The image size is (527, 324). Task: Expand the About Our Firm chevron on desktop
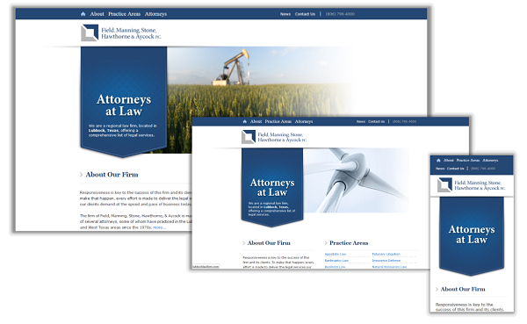point(81,175)
